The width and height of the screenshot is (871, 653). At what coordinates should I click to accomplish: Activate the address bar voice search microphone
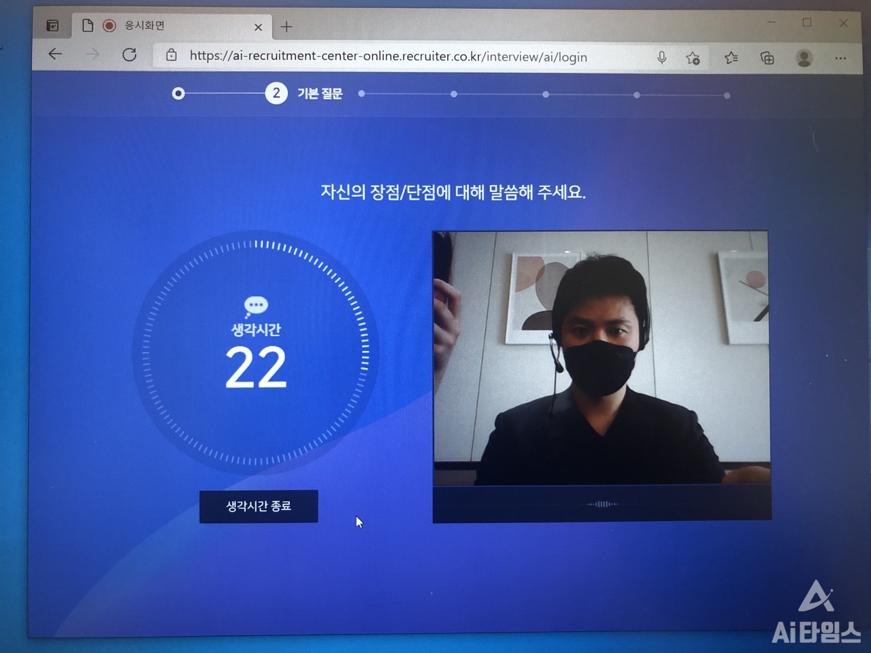click(661, 57)
